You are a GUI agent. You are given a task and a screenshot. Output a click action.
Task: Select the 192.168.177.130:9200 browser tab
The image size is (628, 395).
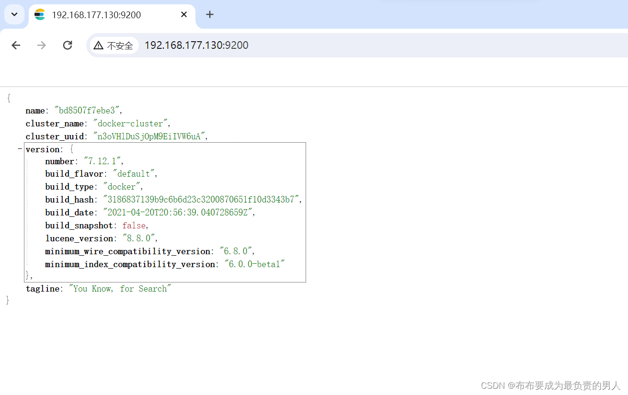coord(112,15)
